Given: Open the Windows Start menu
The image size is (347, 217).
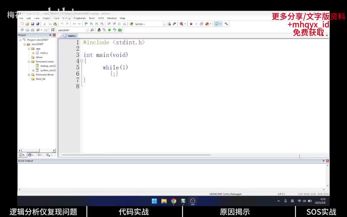Looking at the screenshot, I should pyautogui.click(x=154, y=201).
